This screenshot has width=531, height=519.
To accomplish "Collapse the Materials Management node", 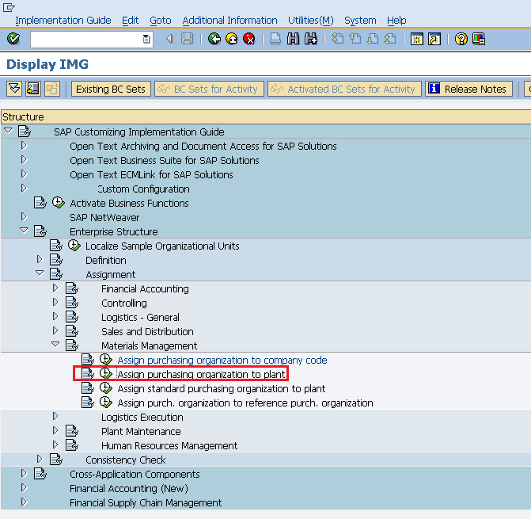I will [x=55, y=344].
